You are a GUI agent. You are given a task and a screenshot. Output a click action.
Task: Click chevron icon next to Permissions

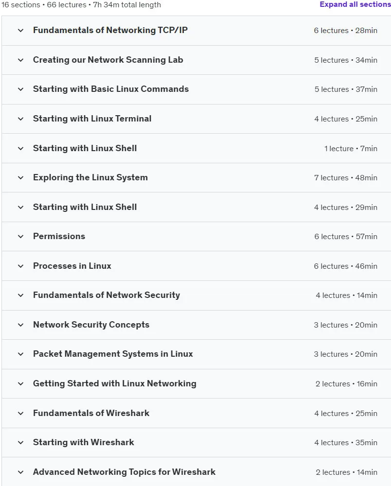(x=21, y=237)
